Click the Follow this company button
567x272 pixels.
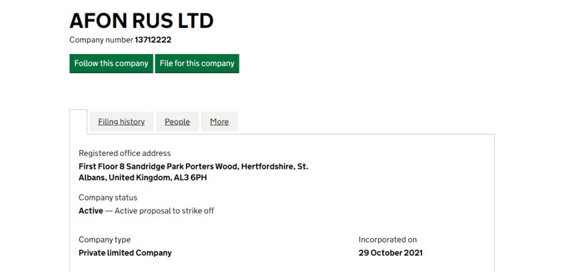click(x=111, y=63)
